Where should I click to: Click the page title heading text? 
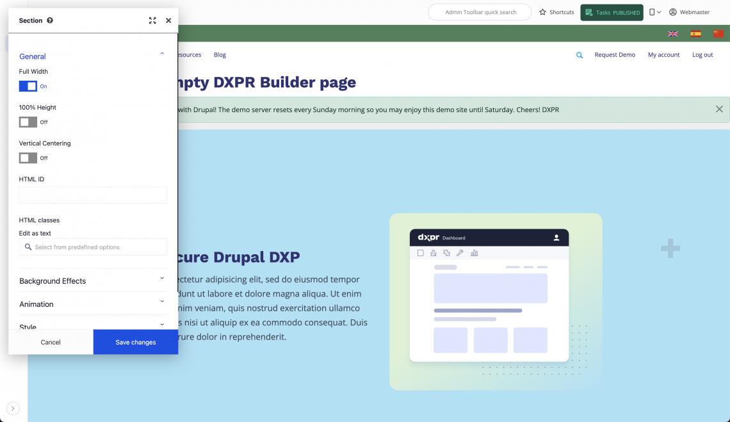pyautogui.click(x=267, y=83)
